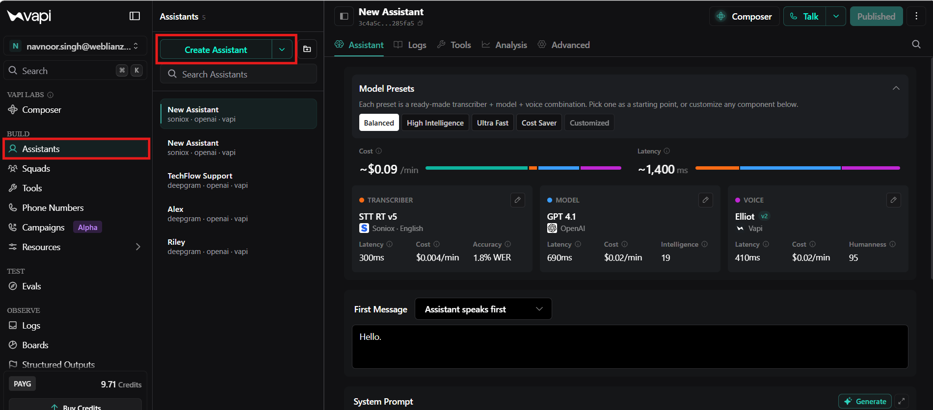This screenshot has height=410, width=933.
Task: Open Structured Outputs in the sidebar
Action: [75, 364]
